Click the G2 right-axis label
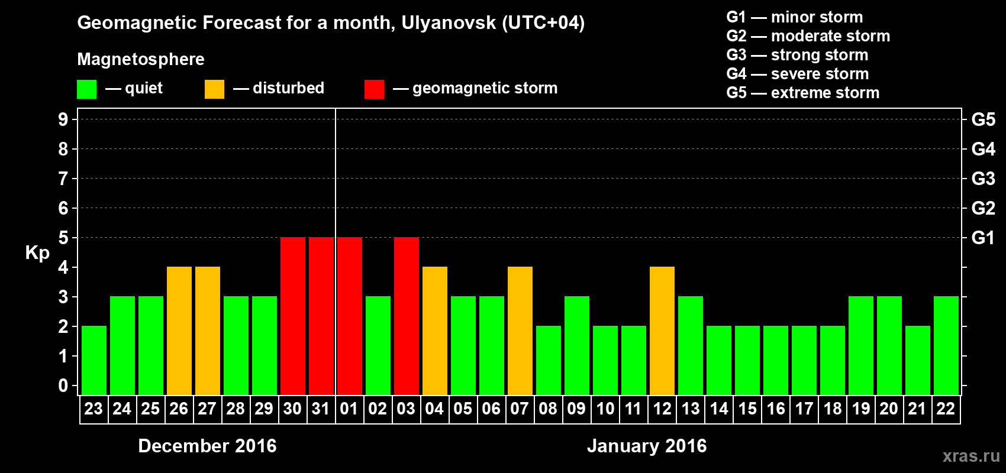 [984, 208]
